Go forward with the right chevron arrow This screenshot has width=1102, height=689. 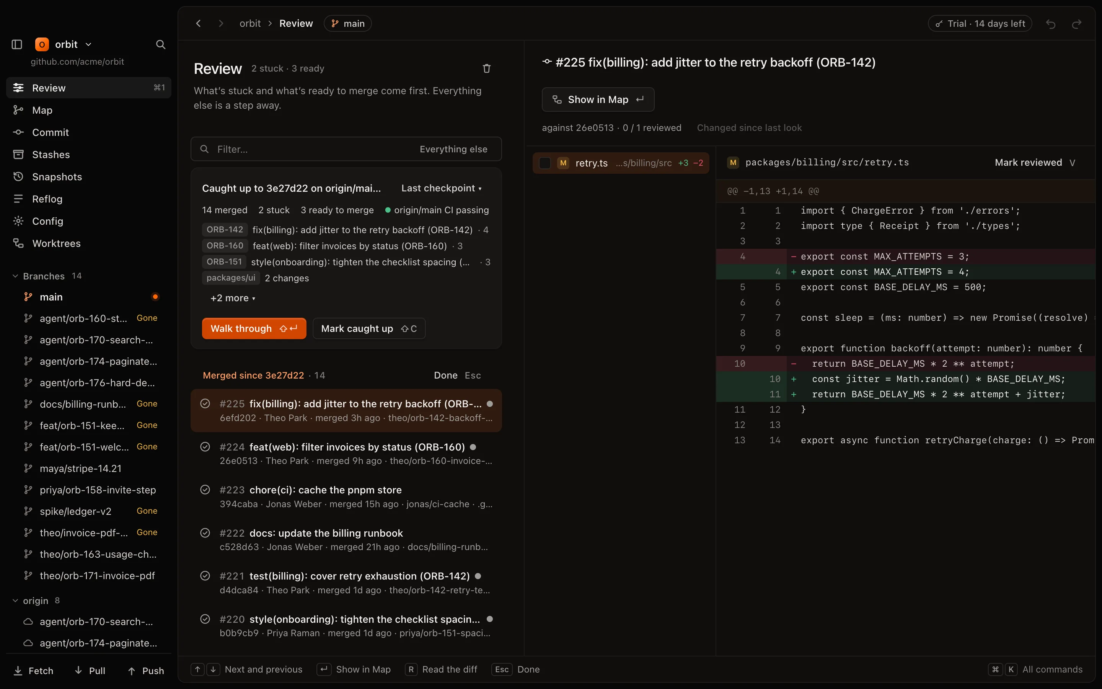pos(221,23)
